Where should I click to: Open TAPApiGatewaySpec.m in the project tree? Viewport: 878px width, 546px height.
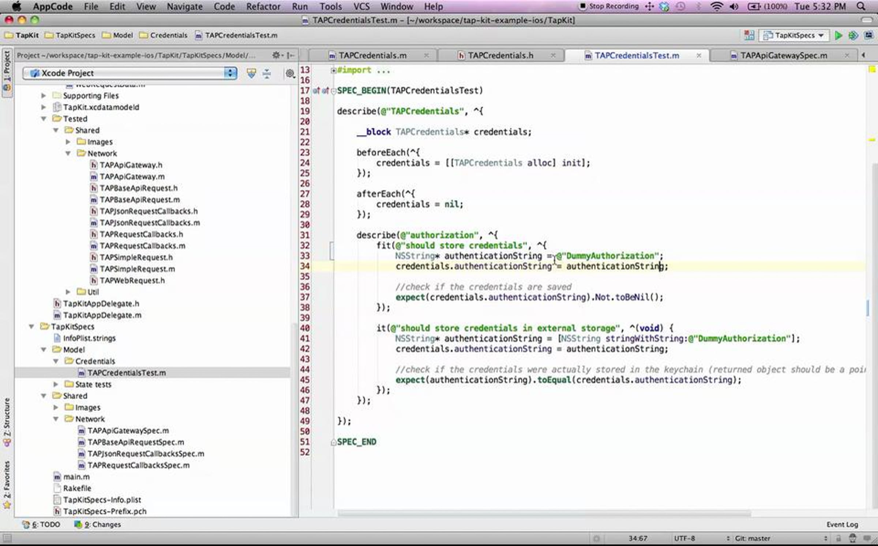(x=128, y=430)
